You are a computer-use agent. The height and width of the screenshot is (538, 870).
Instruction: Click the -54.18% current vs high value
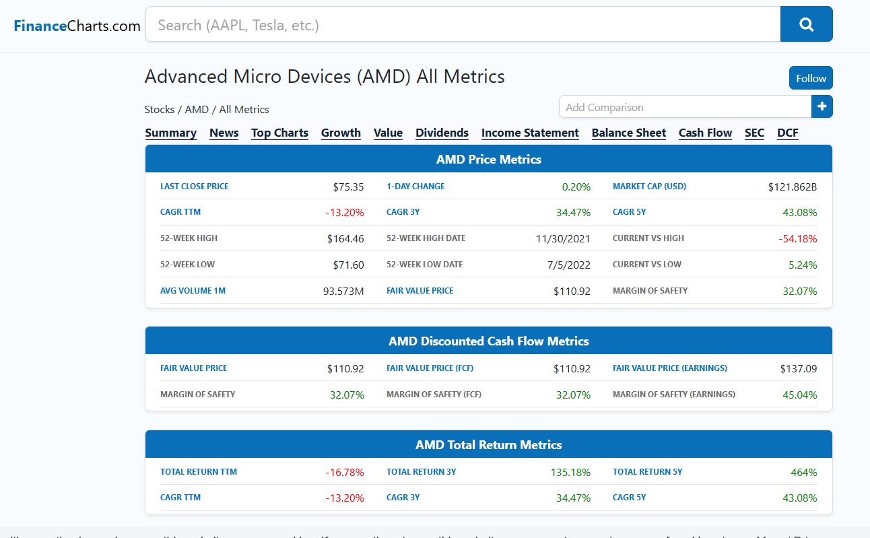tap(798, 238)
